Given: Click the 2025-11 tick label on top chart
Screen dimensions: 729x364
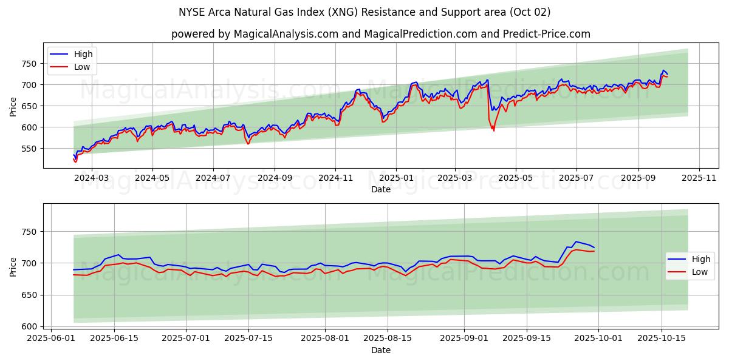Looking at the screenshot, I should (699, 178).
